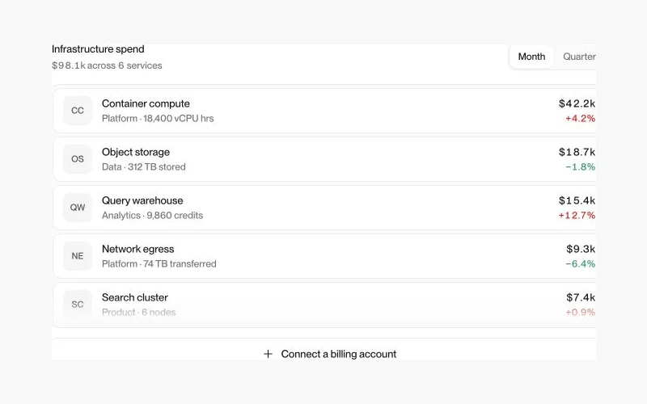
Task: Open the Container compute row title
Action: click(146, 103)
